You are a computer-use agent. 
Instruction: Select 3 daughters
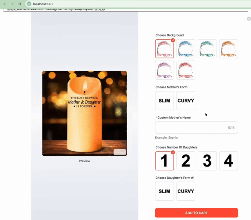coord(207,161)
